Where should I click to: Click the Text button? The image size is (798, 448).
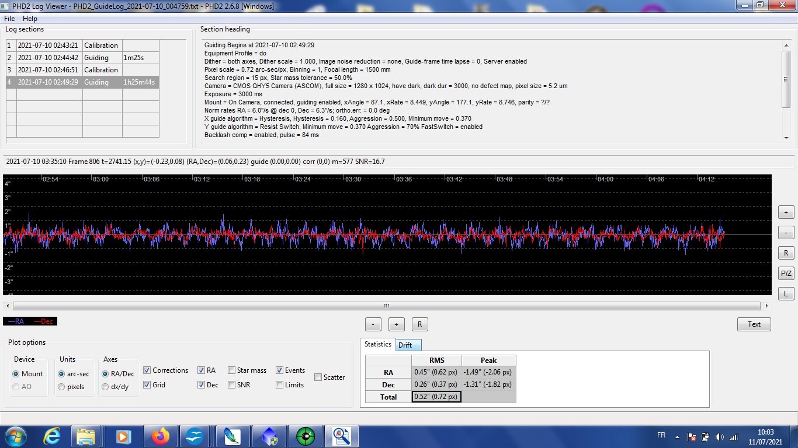(754, 324)
